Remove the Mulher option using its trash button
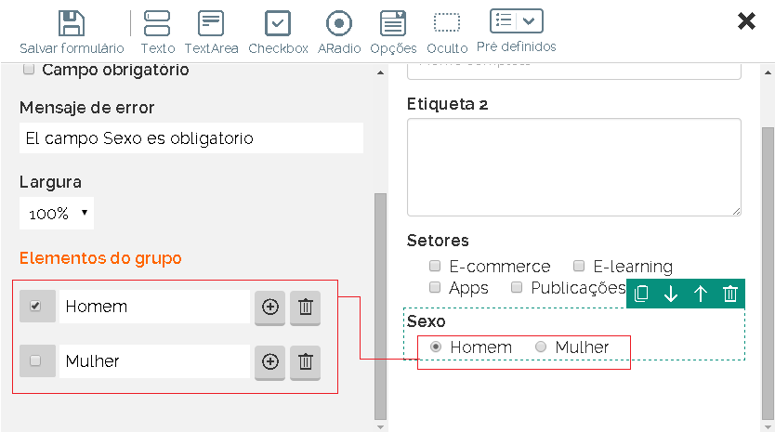 [x=305, y=361]
